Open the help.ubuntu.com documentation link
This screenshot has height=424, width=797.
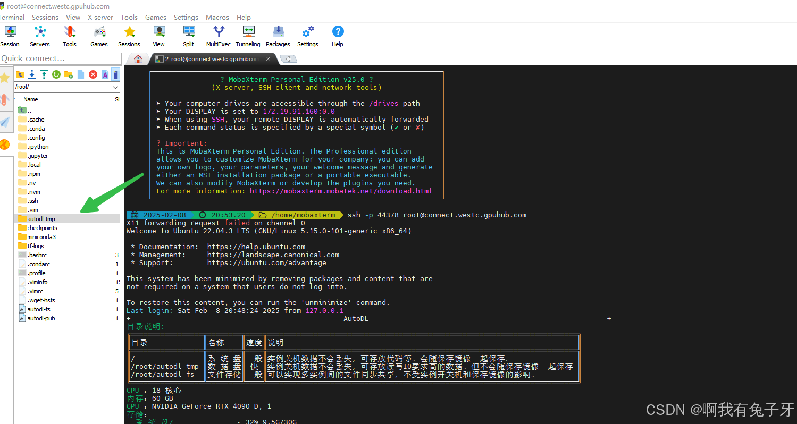(x=256, y=247)
